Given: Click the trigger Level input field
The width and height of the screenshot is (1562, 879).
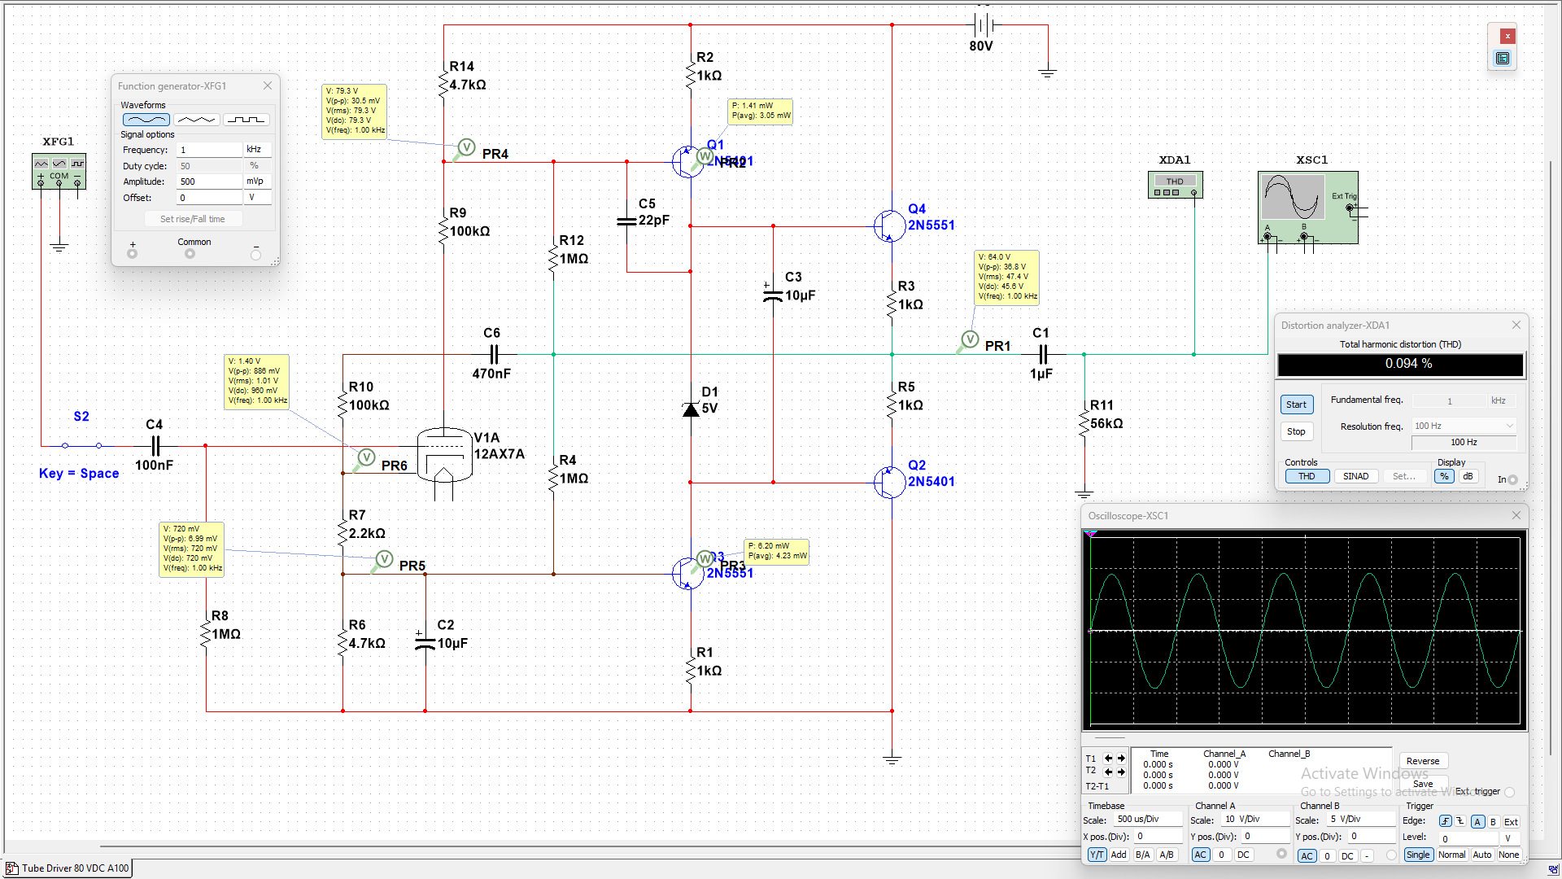Looking at the screenshot, I should [x=1468, y=837].
